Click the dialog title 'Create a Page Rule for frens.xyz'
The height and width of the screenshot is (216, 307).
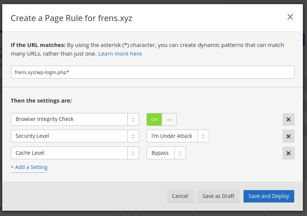(x=71, y=18)
